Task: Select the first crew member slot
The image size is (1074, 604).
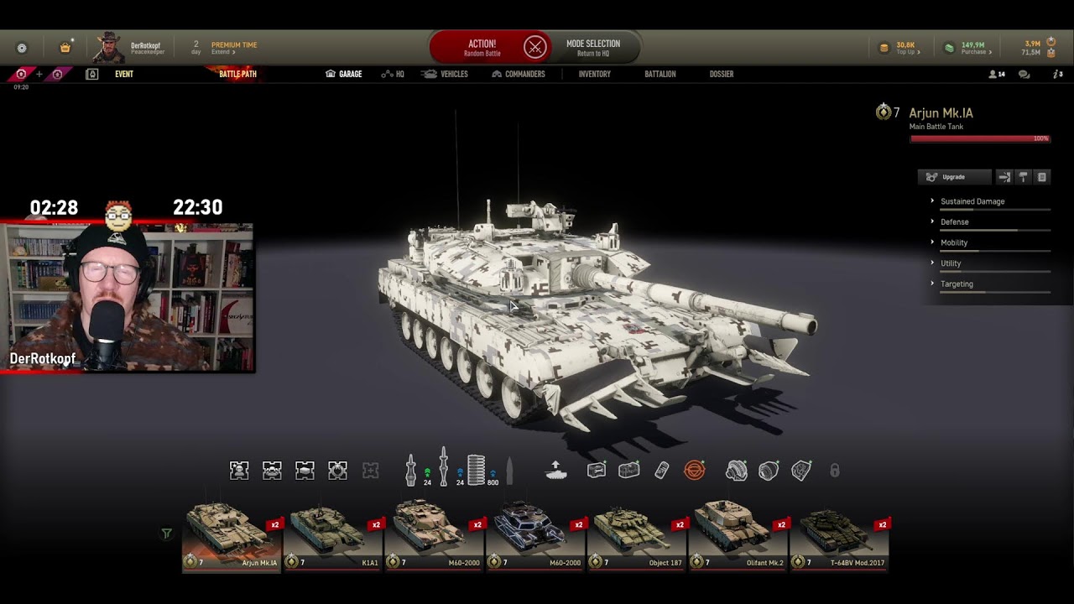Action: point(239,471)
